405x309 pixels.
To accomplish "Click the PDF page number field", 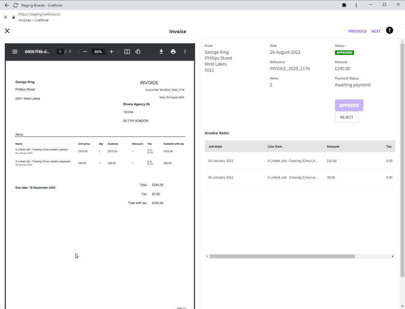I will [60, 52].
